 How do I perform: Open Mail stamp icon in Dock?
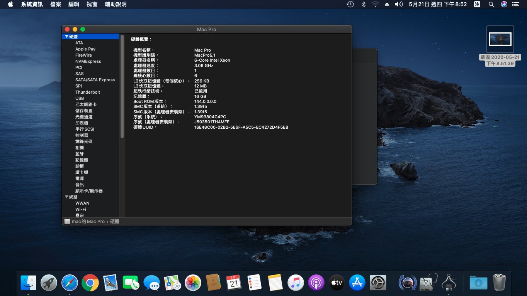[110, 283]
